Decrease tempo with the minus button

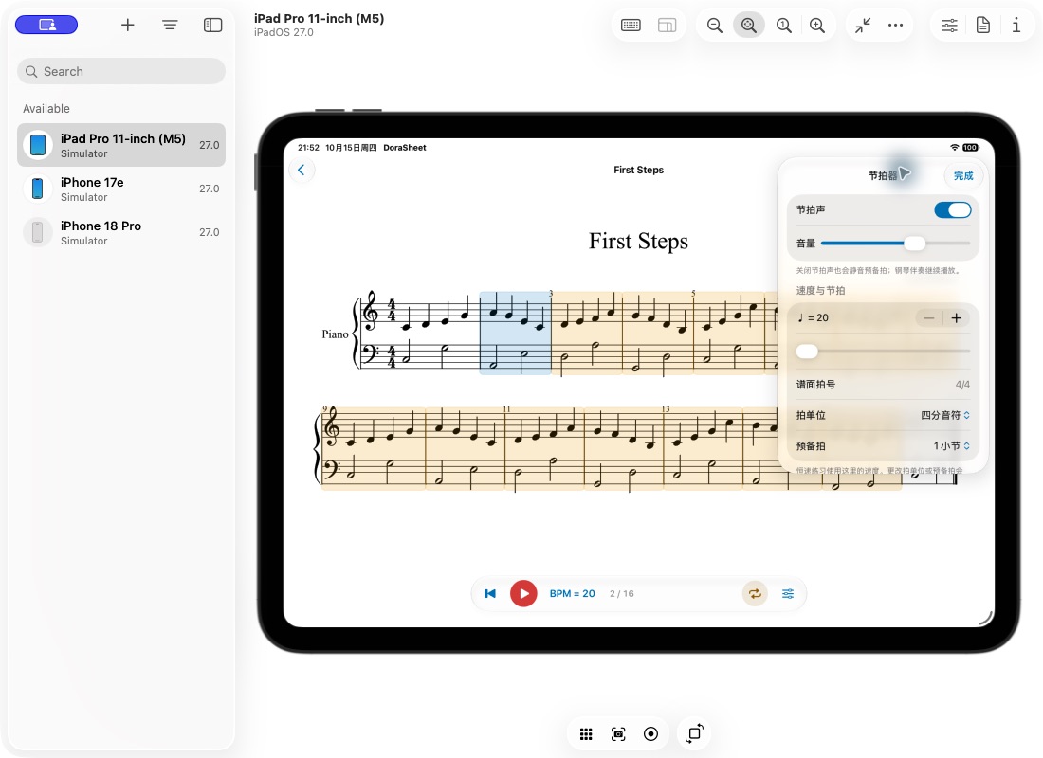tap(928, 317)
